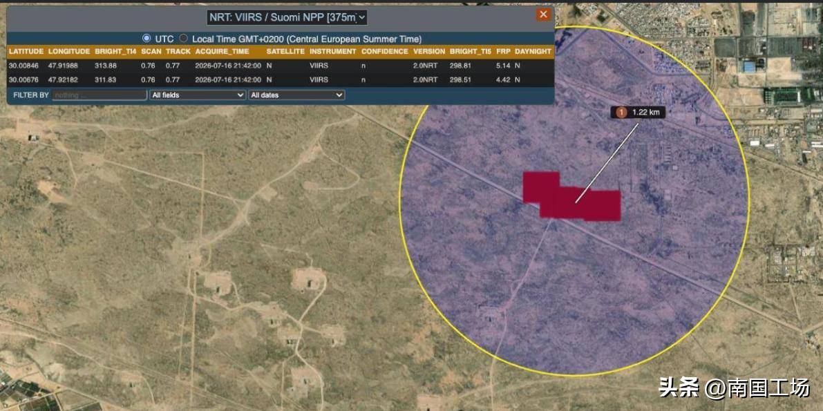Select the first fire row, latitude 30.00846
The width and height of the screenshot is (823, 411).
click(281, 66)
